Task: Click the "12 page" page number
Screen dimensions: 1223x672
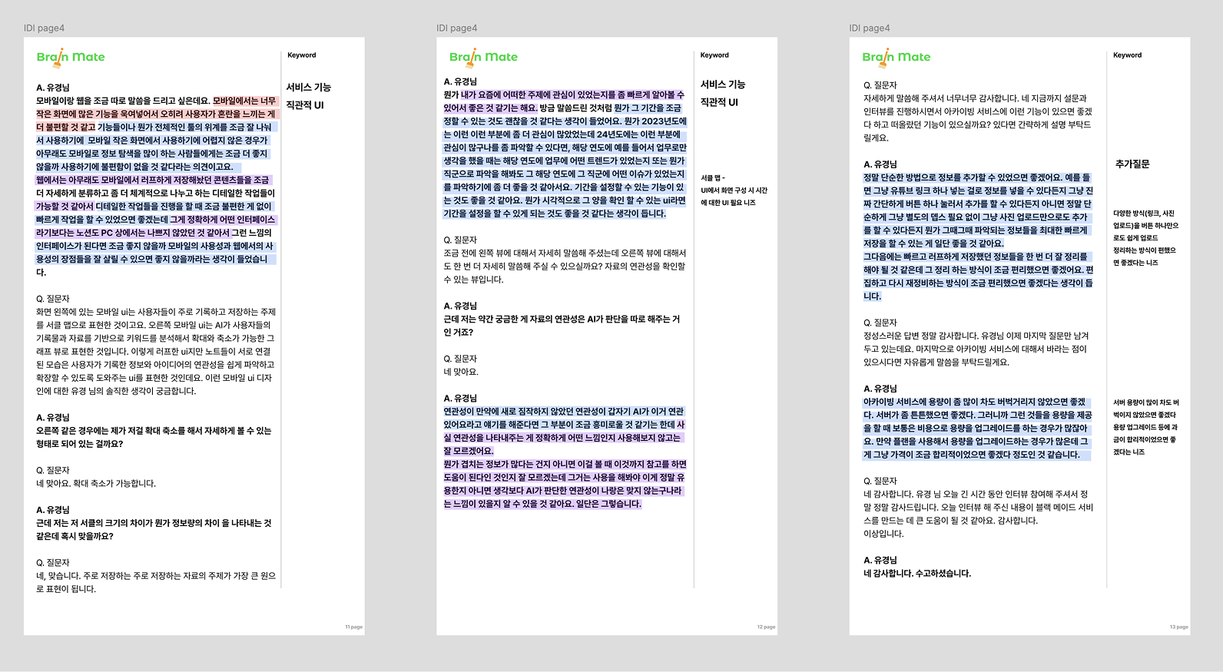Action: (766, 627)
